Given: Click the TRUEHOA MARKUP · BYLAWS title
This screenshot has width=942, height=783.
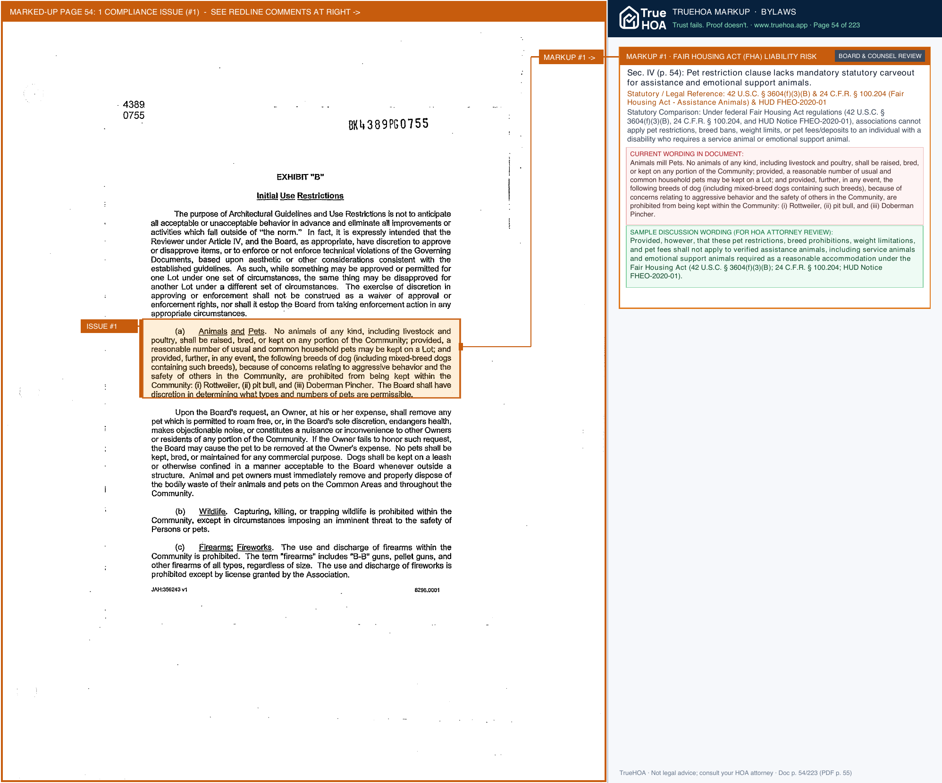Looking at the screenshot, I should pos(734,12).
